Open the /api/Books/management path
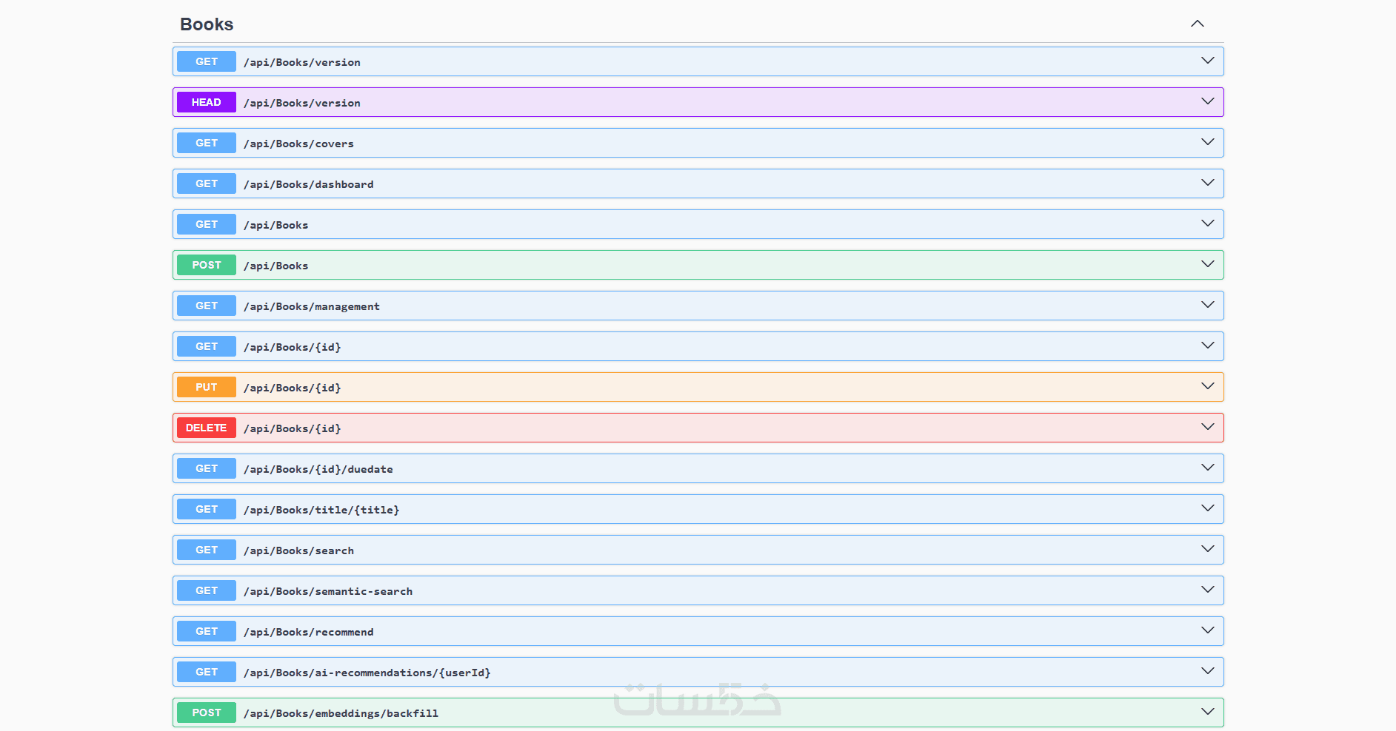 point(312,306)
